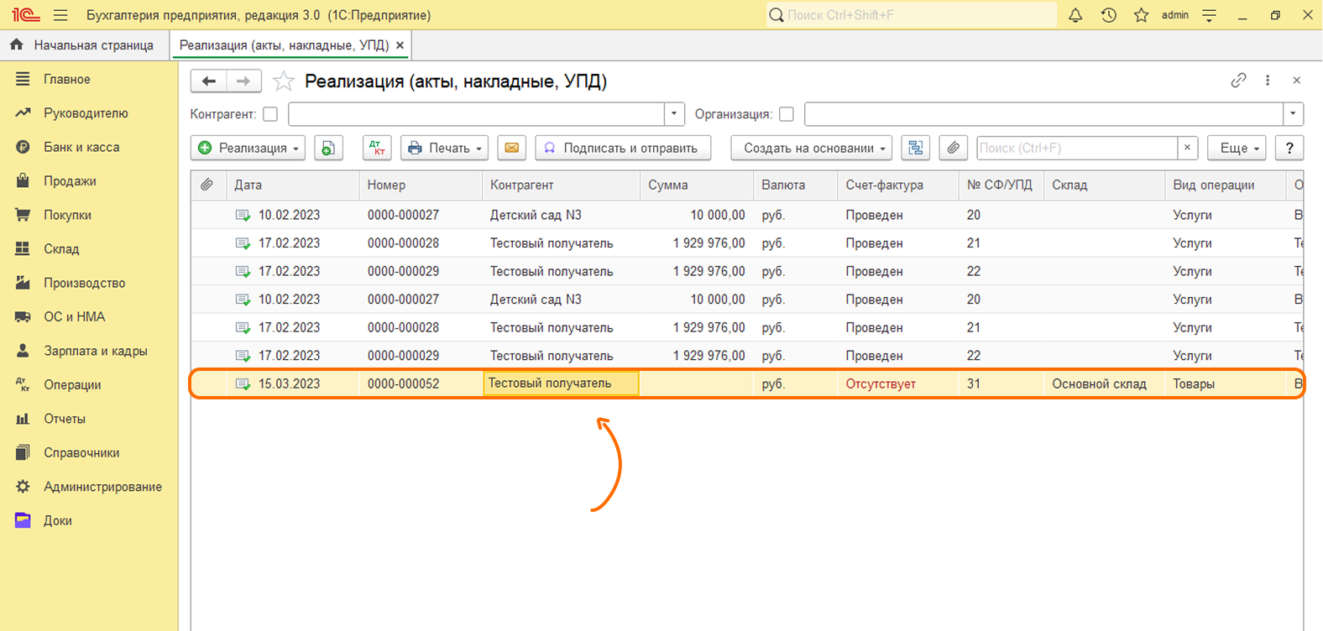Open help question mark button
Image resolution: width=1323 pixels, height=631 pixels.
pyautogui.click(x=1289, y=148)
